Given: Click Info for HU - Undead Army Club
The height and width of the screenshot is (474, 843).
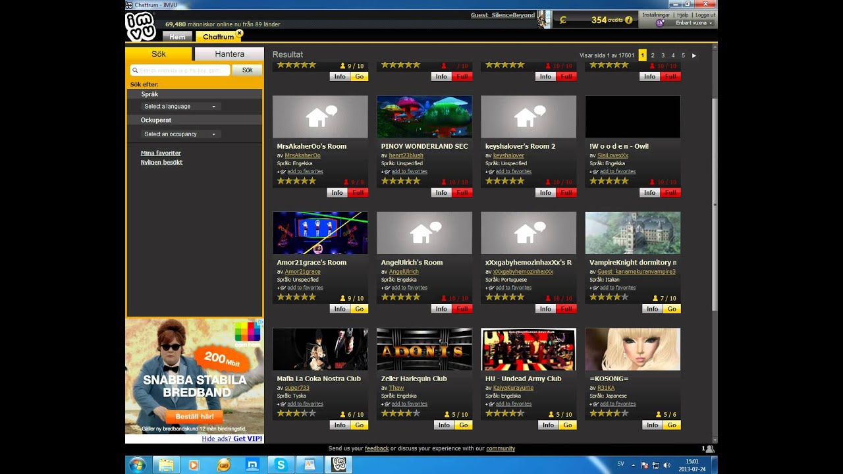Looking at the screenshot, I should coord(548,425).
